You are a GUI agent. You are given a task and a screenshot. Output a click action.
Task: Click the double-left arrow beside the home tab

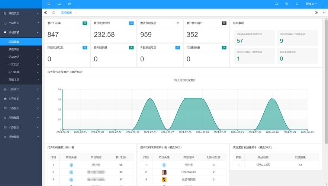point(46,13)
